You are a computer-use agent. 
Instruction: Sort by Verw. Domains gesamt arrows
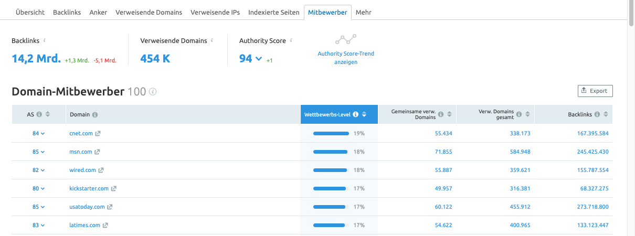pos(527,114)
